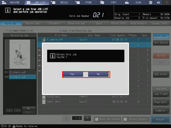Select the Send History tab
Image resolution: width=171 pixels, height=128 pixels.
(x=139, y=23)
